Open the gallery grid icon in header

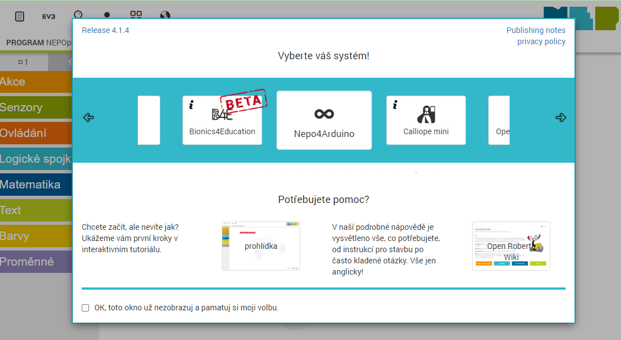pyautogui.click(x=136, y=15)
